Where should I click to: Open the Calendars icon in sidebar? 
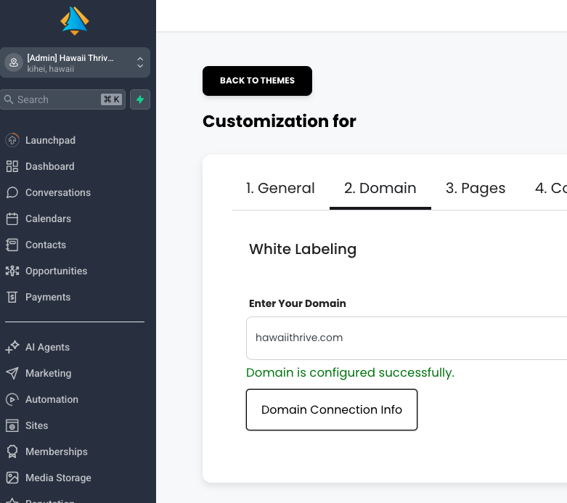pyautogui.click(x=12, y=218)
